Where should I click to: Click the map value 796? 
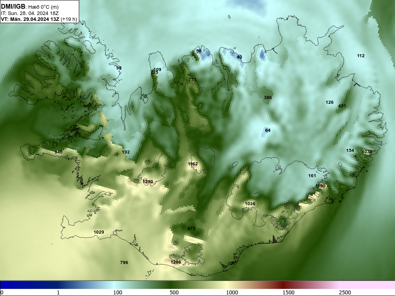(124, 262)
